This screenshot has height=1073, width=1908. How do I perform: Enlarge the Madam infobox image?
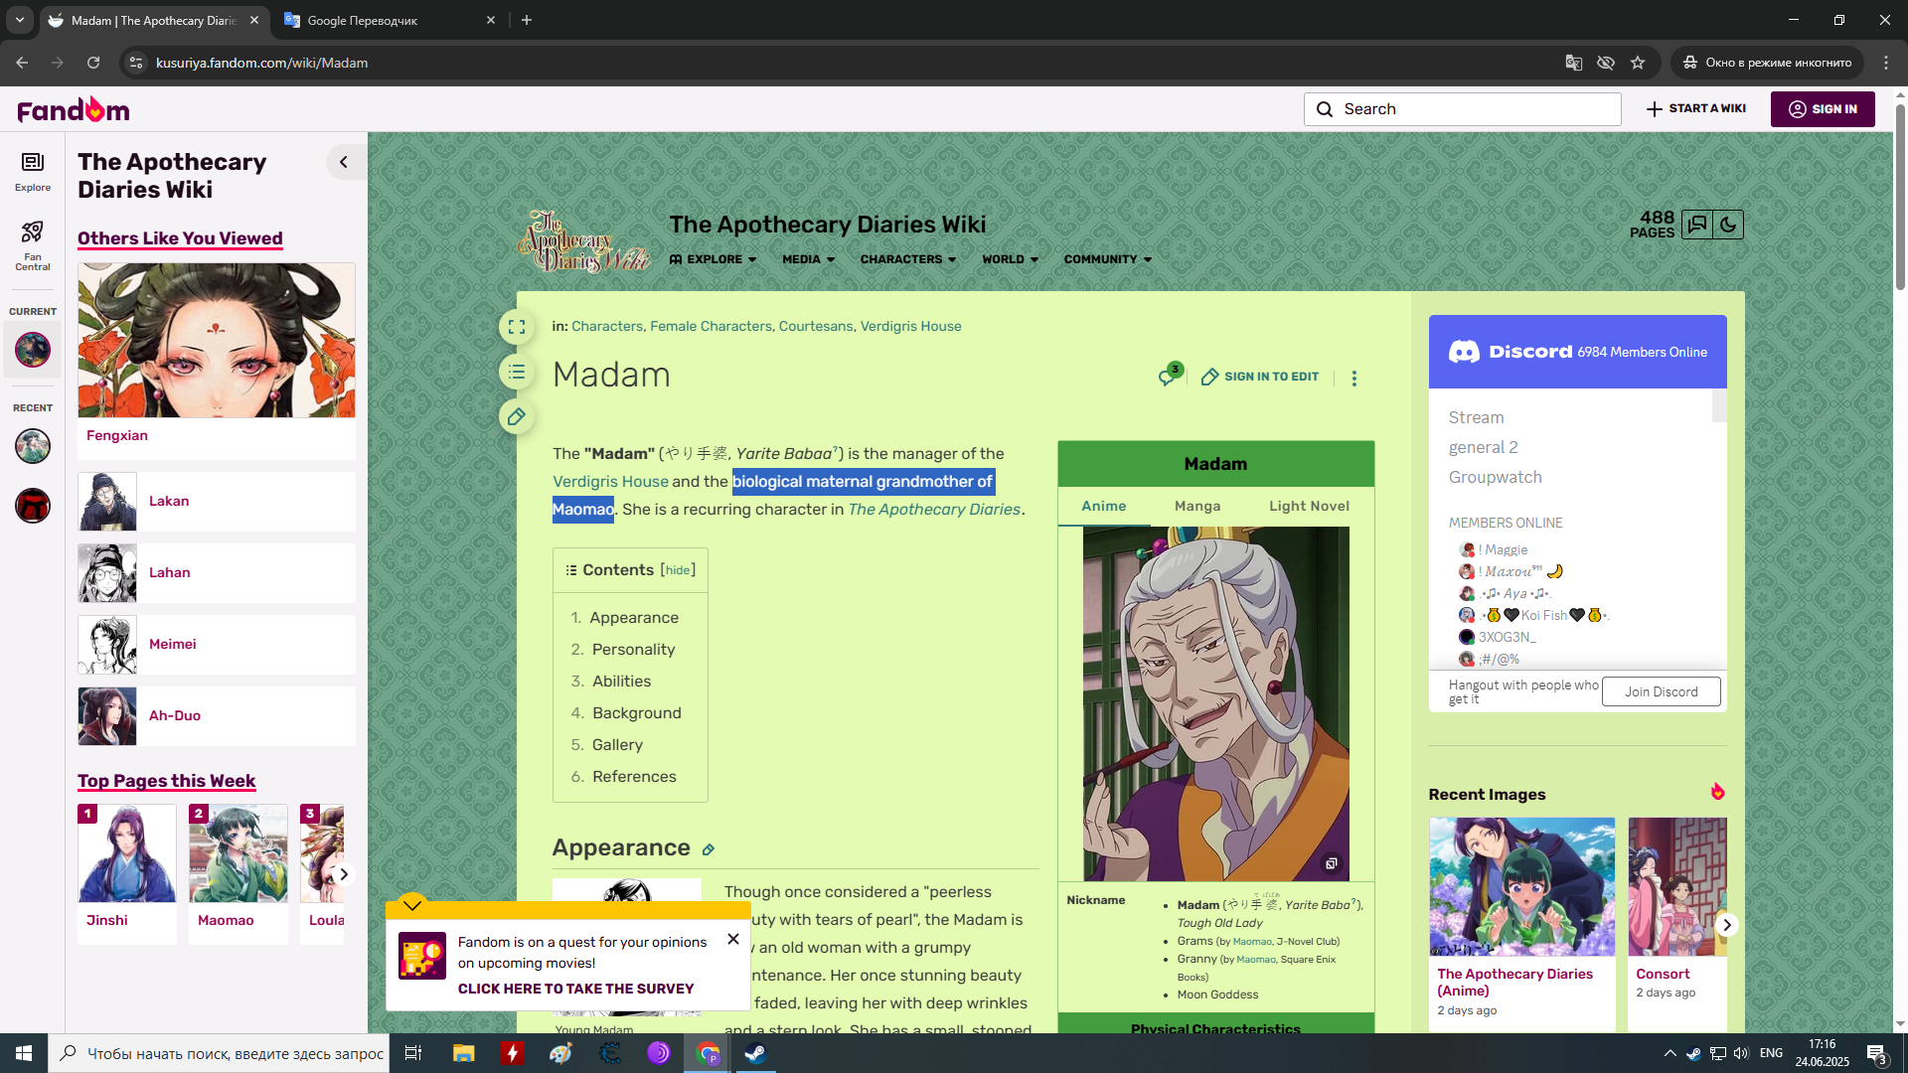(1331, 863)
